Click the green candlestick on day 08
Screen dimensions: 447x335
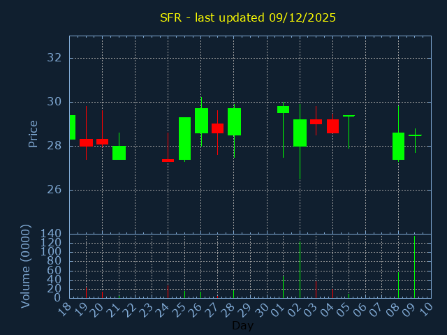398,146
